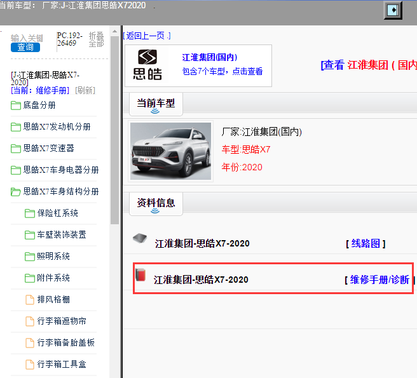The width and height of the screenshot is (417, 378).
Task: Click the 行李箱遮物帘 document icon
Action: pos(29,321)
